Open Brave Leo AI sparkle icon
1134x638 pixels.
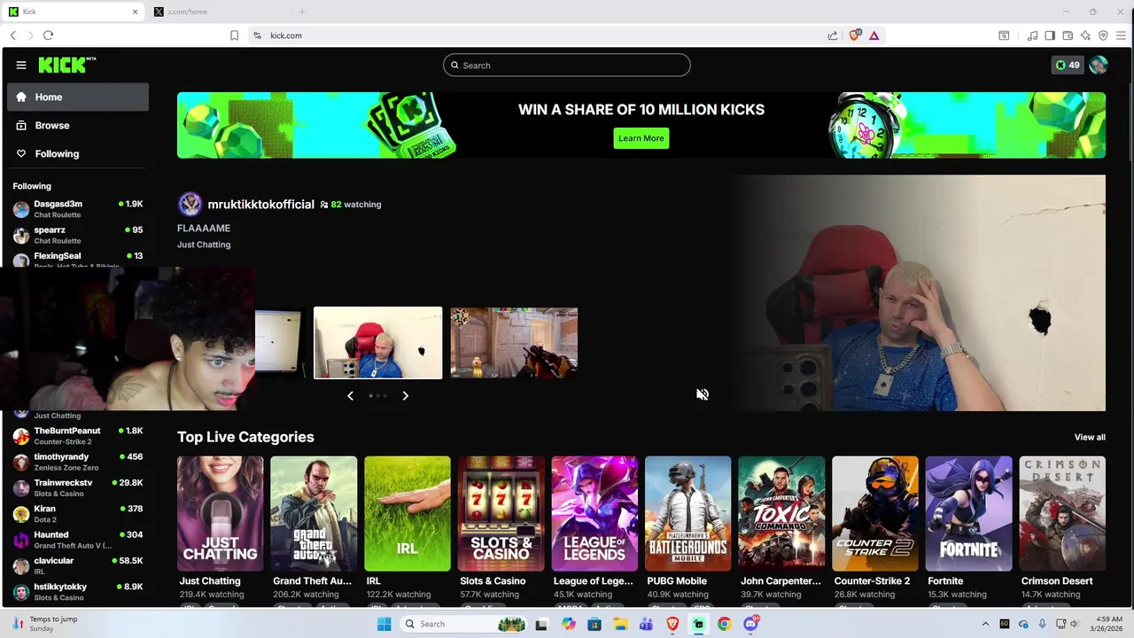(1085, 35)
